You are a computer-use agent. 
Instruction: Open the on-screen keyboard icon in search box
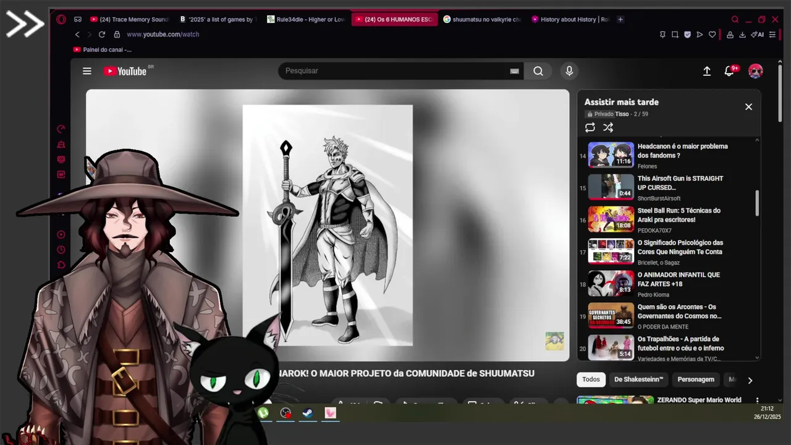pyautogui.click(x=514, y=71)
